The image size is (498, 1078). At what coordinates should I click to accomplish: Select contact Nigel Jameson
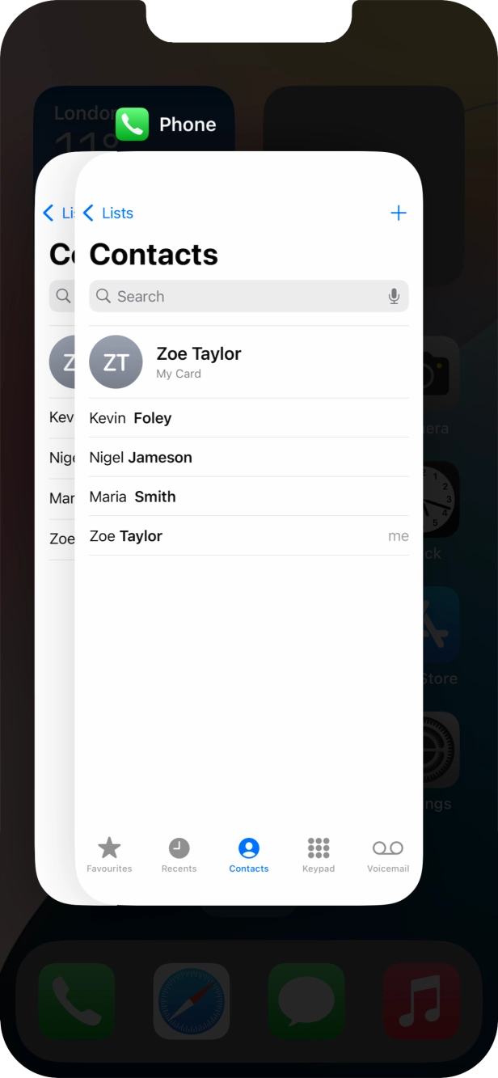(x=249, y=458)
